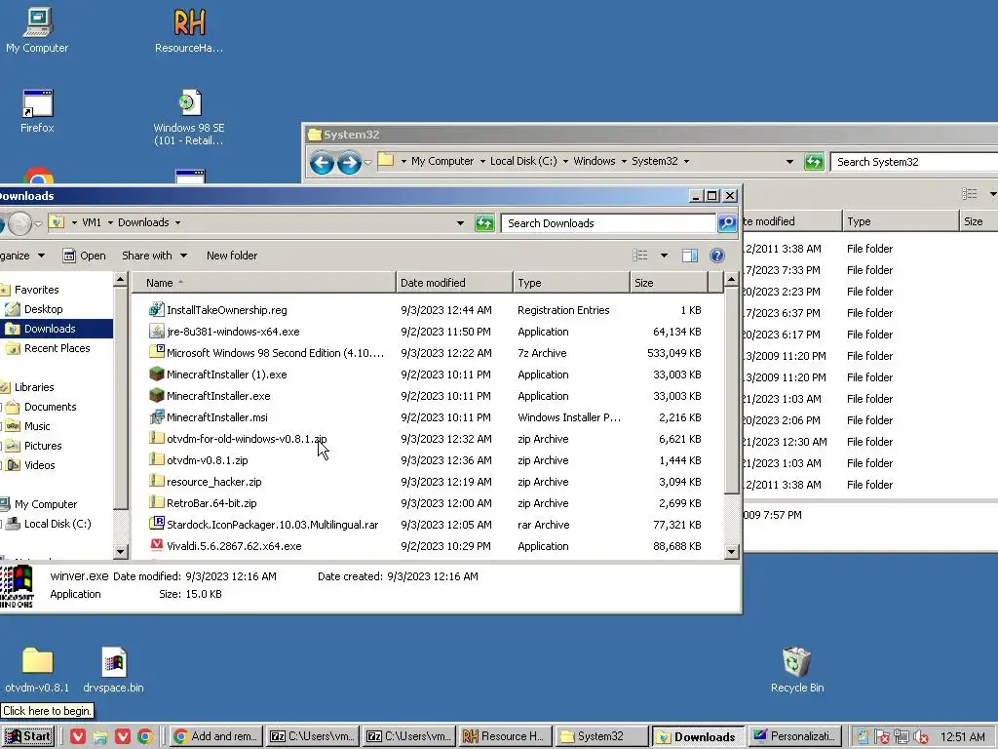Image resolution: width=998 pixels, height=749 pixels.
Task: Click New folder button
Action: tap(232, 256)
